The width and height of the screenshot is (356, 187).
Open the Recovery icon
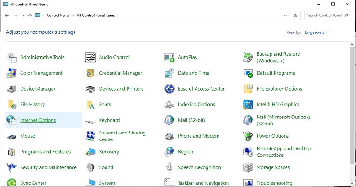[x=90, y=151]
